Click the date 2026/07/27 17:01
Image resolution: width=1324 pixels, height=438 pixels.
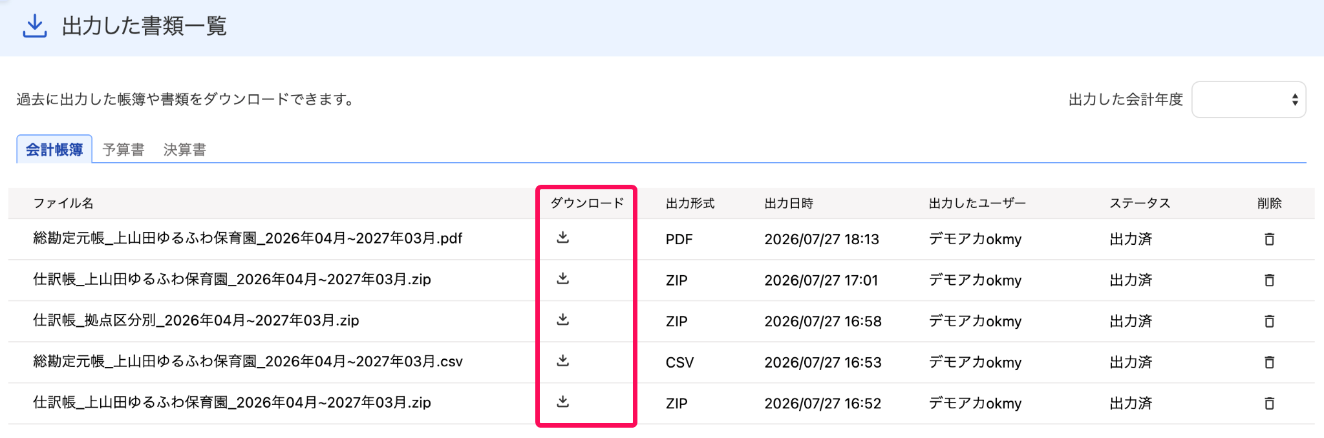(821, 280)
